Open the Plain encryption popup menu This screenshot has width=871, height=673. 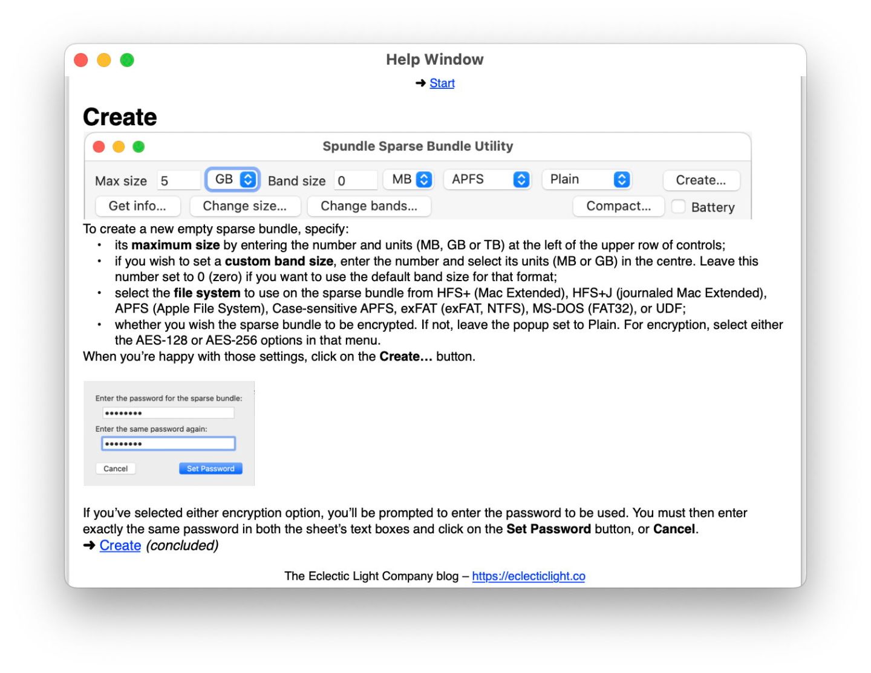tap(587, 180)
